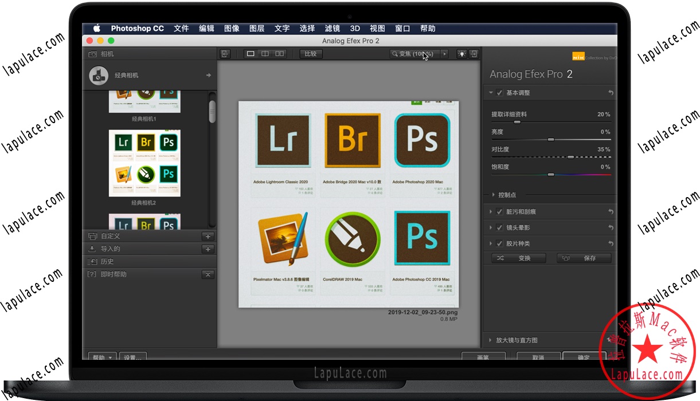Viewport: 700px width, 401px height.
Task: Switch to side-by-side comparison view icon
Action: coord(279,53)
